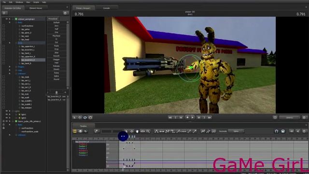Apply the Default procedural preset

point(56,23)
